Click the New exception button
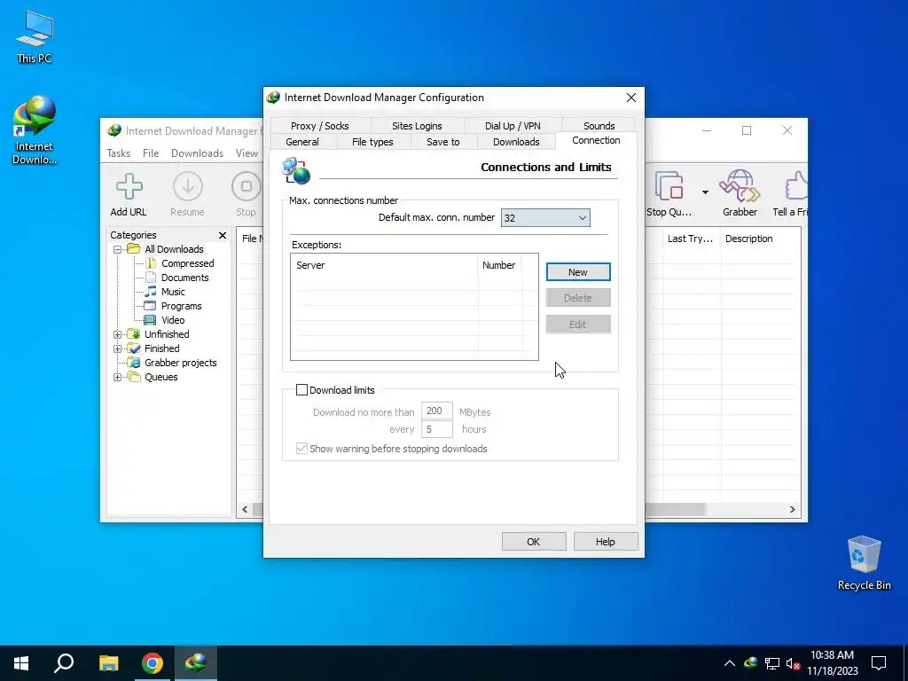 [578, 272]
